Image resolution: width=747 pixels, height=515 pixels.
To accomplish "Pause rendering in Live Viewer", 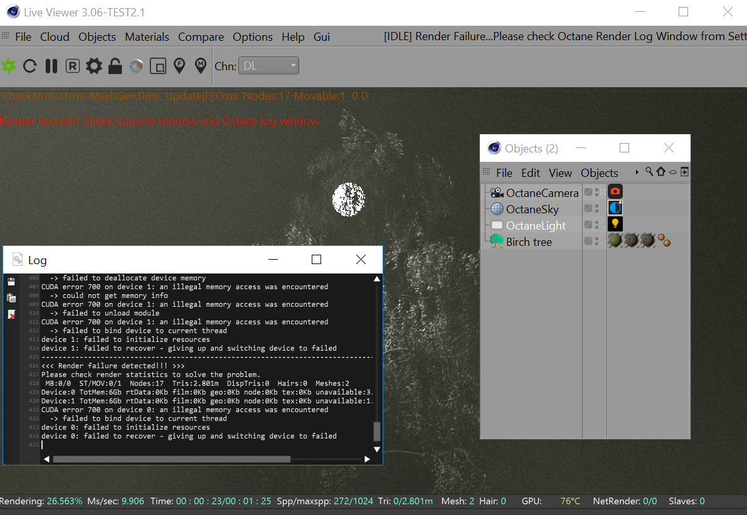I will 51,66.
